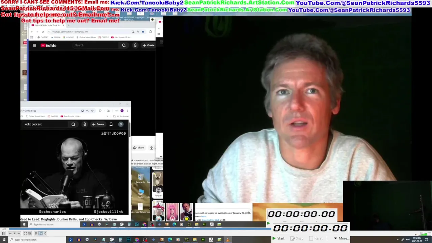This screenshot has height=243, width=432.
Task: Open the Windows Start menu at bottom
Action: click(3, 240)
